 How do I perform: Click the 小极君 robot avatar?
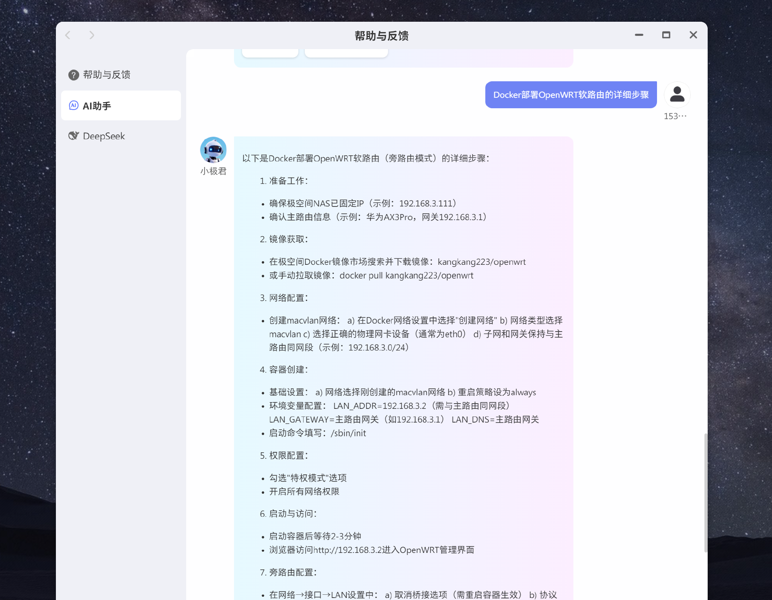(213, 150)
